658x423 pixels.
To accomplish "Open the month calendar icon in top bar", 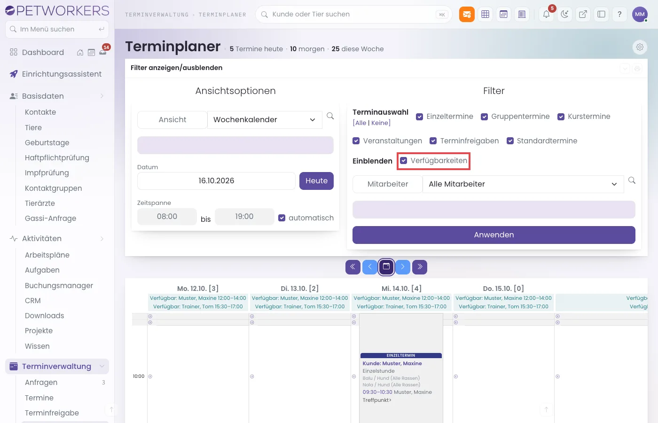I will tap(503, 15).
